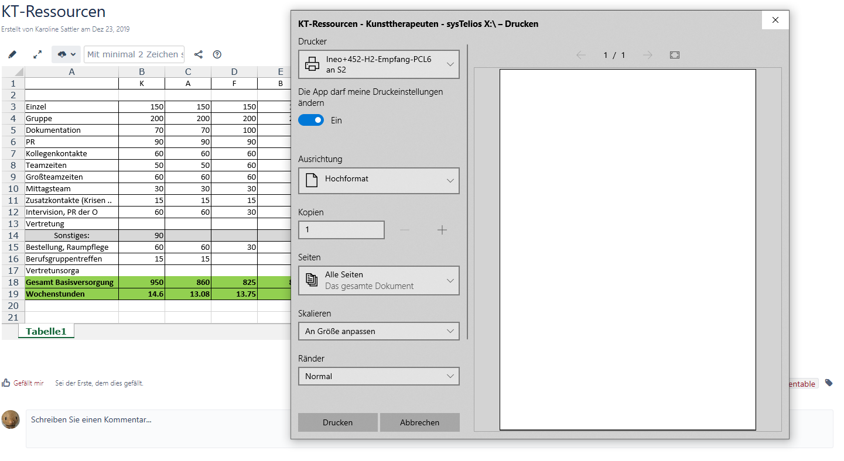Click the fullscreen expand arrows icon

click(37, 54)
